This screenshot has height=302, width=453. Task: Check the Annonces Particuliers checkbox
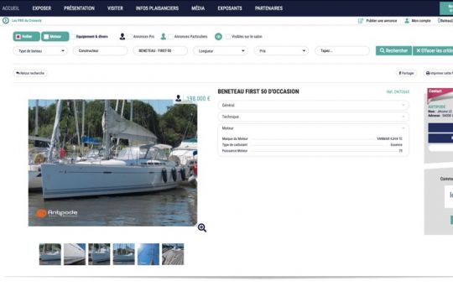171,37
